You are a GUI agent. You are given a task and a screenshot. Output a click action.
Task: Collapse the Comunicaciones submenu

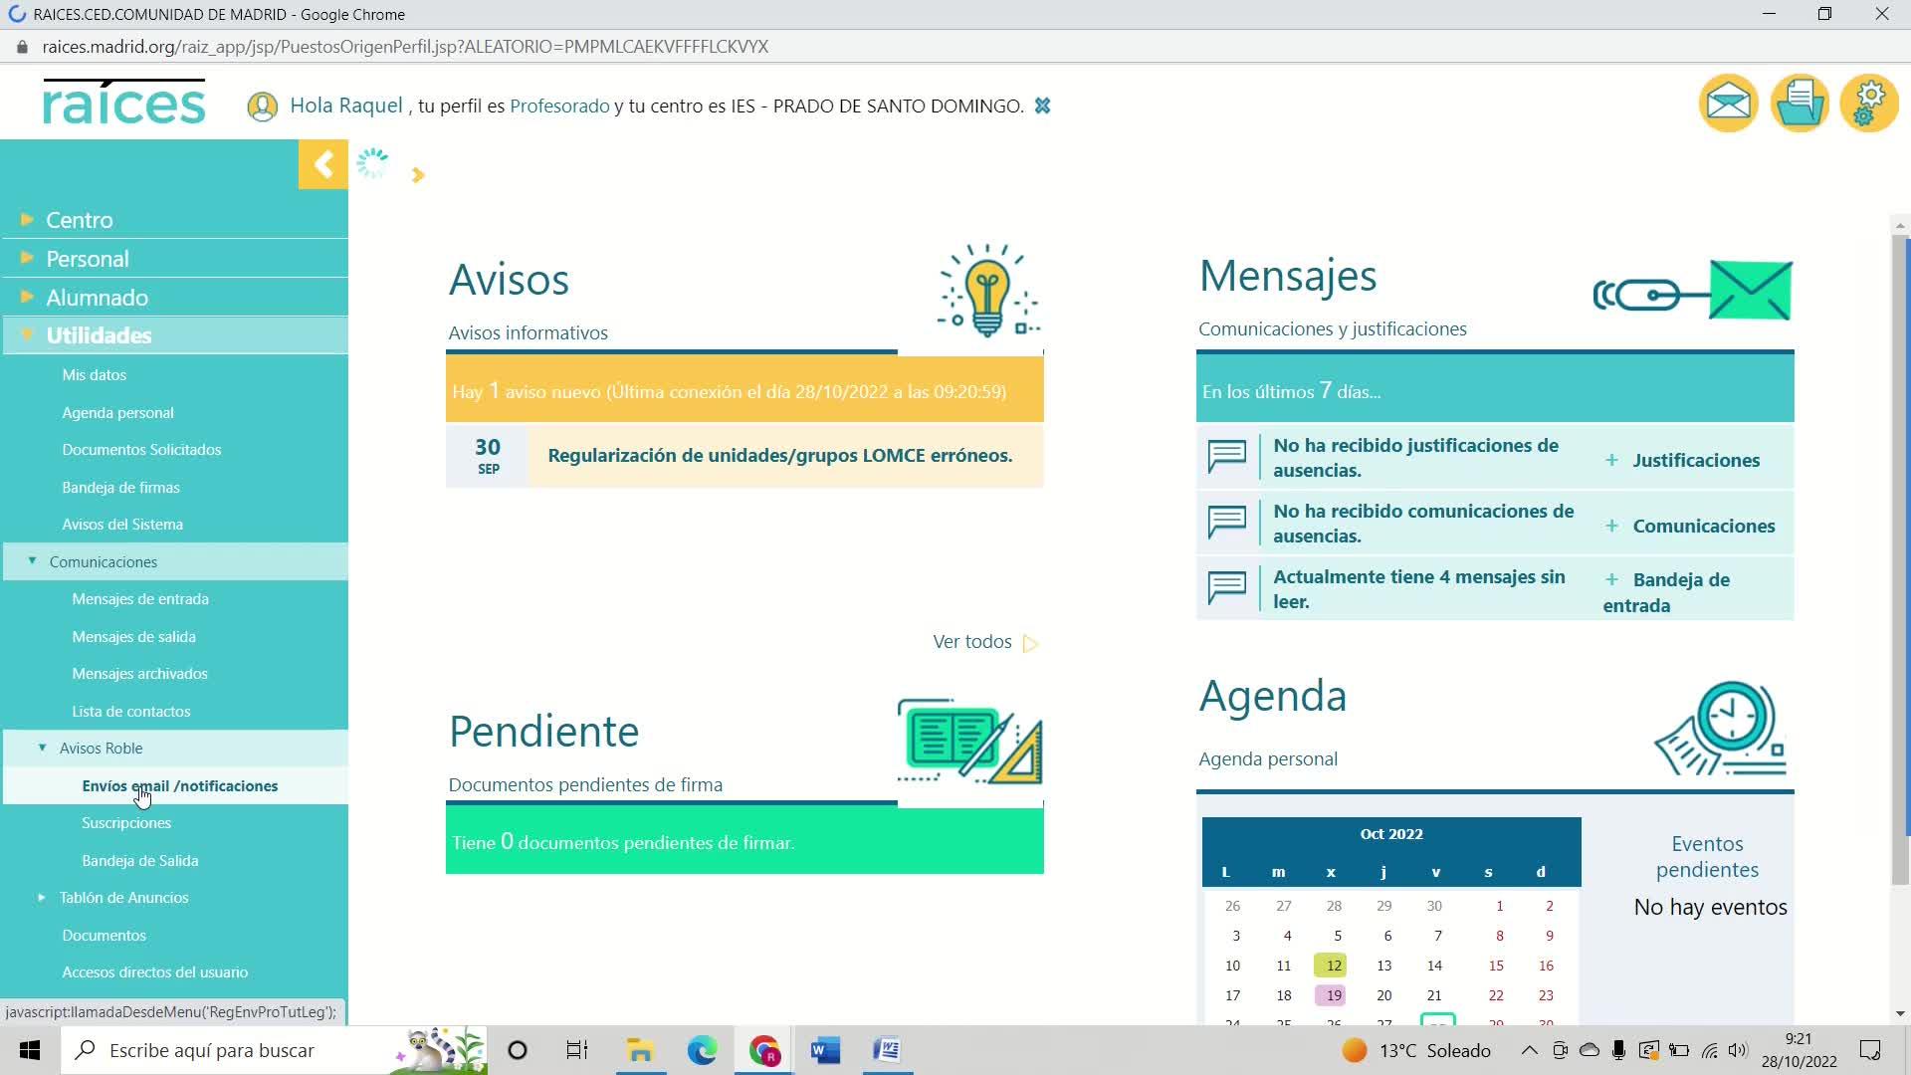coord(103,561)
